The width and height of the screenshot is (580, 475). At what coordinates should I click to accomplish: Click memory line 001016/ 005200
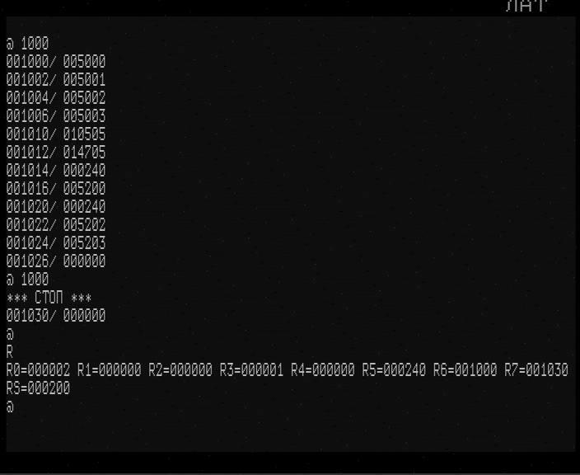click(56, 189)
